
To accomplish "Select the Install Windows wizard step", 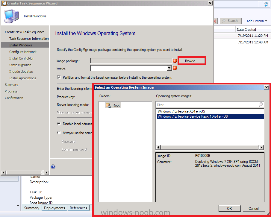I will tap(25, 45).
